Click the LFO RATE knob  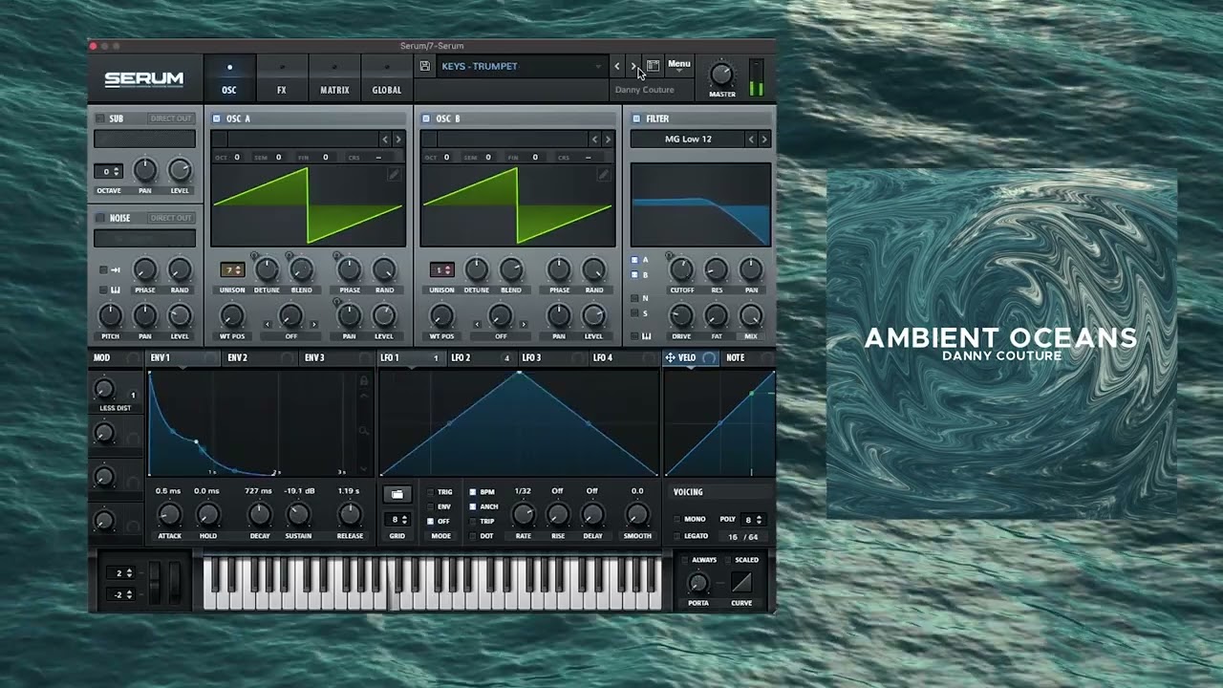pos(524,514)
